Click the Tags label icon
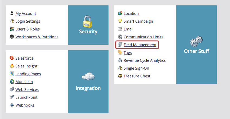 pos(120,53)
